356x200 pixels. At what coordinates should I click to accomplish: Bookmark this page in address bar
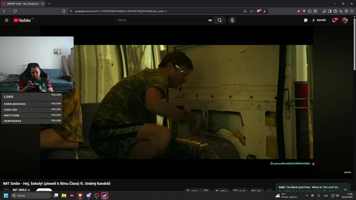[x=64, y=11]
